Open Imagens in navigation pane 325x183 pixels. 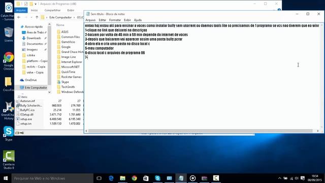[32, 50]
